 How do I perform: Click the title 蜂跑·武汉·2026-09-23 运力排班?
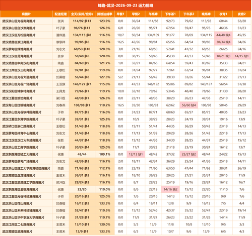coord(125,6)
